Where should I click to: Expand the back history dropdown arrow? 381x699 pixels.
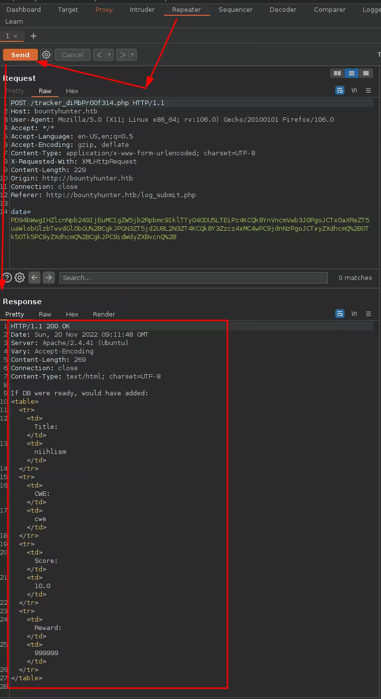[x=109, y=55]
